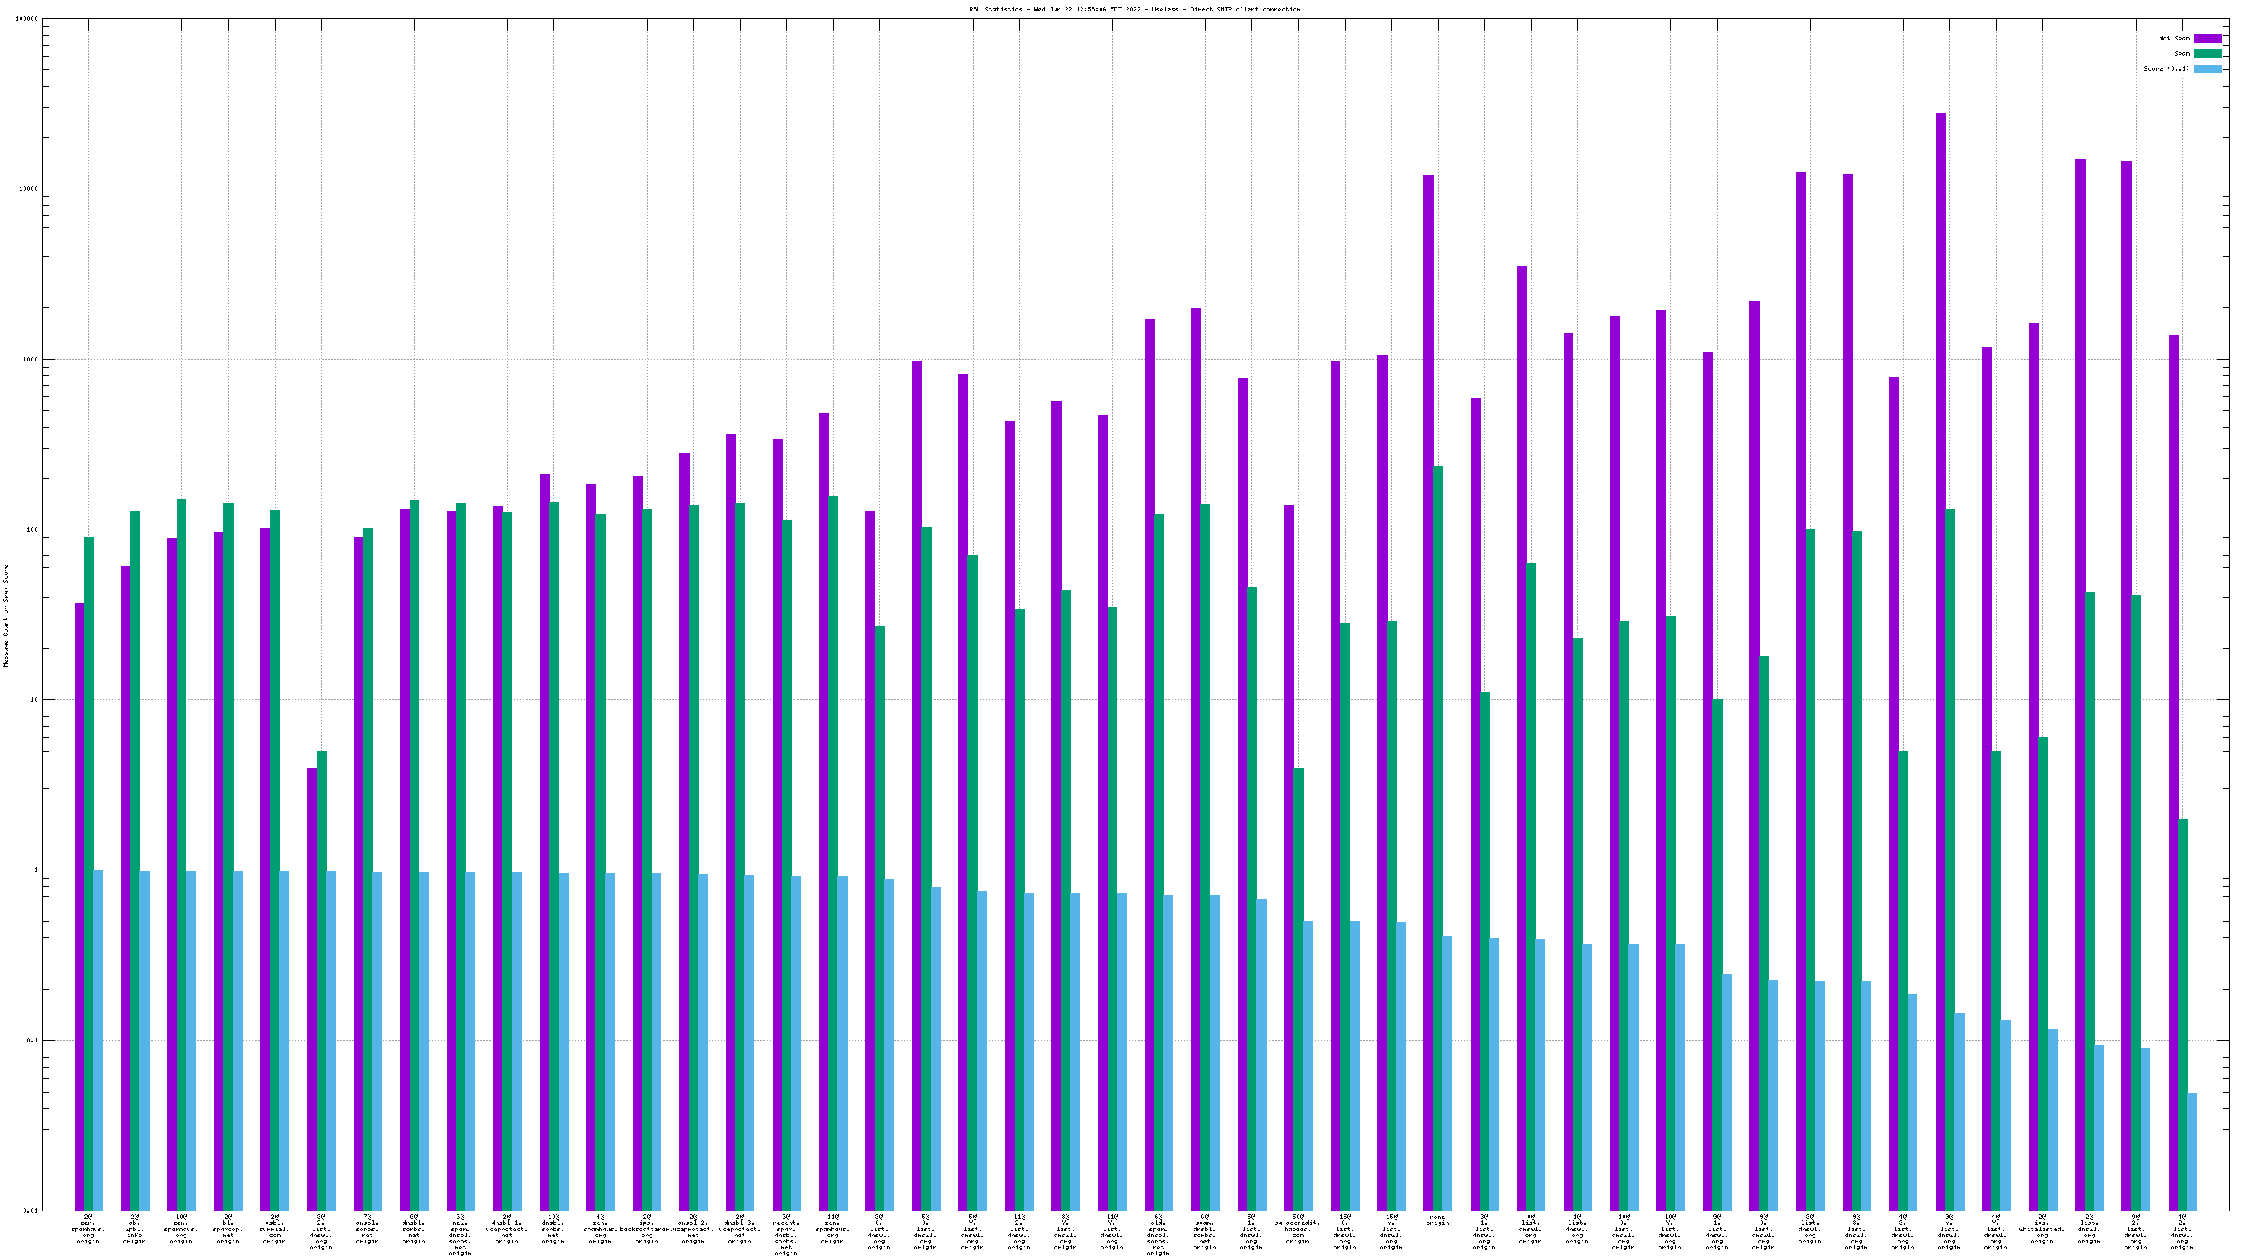The width and height of the screenshot is (2241, 1260).
Task: Click the shortest blue Score bar at far right
Action: 2192,1151
